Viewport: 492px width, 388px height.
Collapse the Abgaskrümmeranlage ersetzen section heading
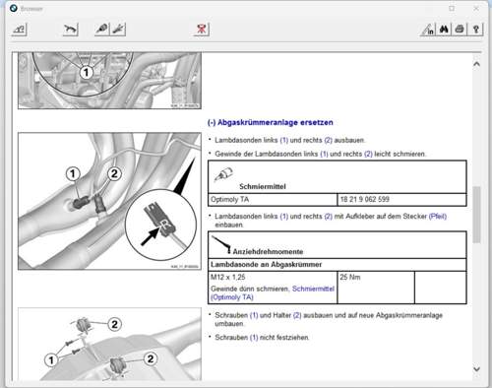click(x=271, y=122)
